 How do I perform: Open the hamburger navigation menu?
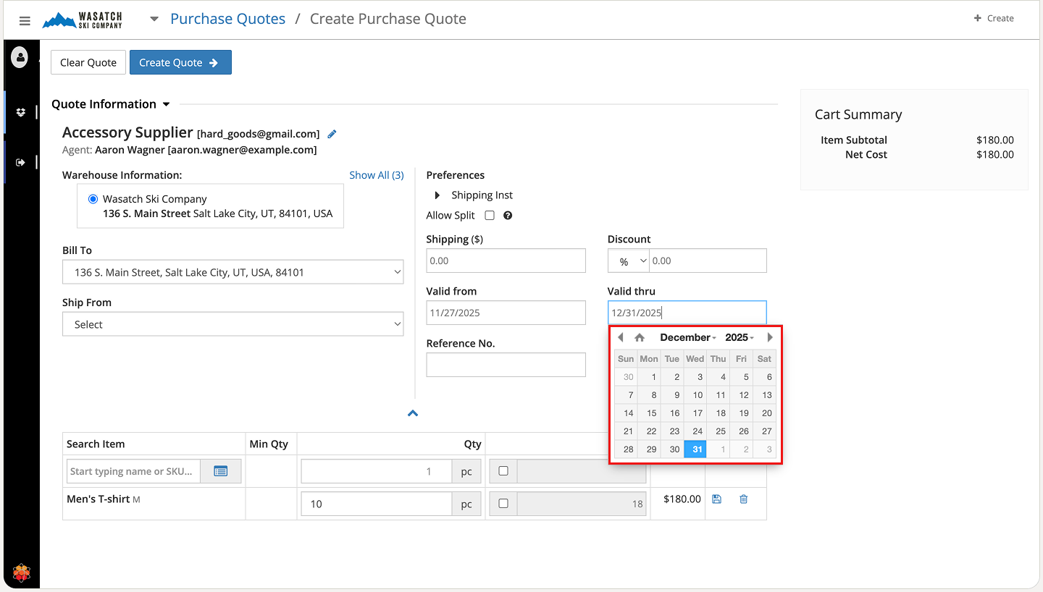(25, 20)
